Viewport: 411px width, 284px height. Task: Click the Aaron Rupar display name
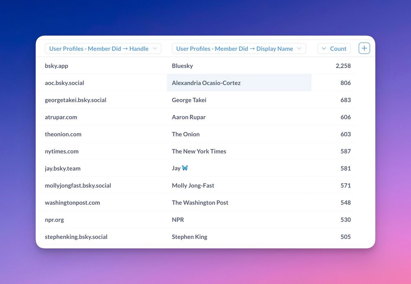(189, 117)
